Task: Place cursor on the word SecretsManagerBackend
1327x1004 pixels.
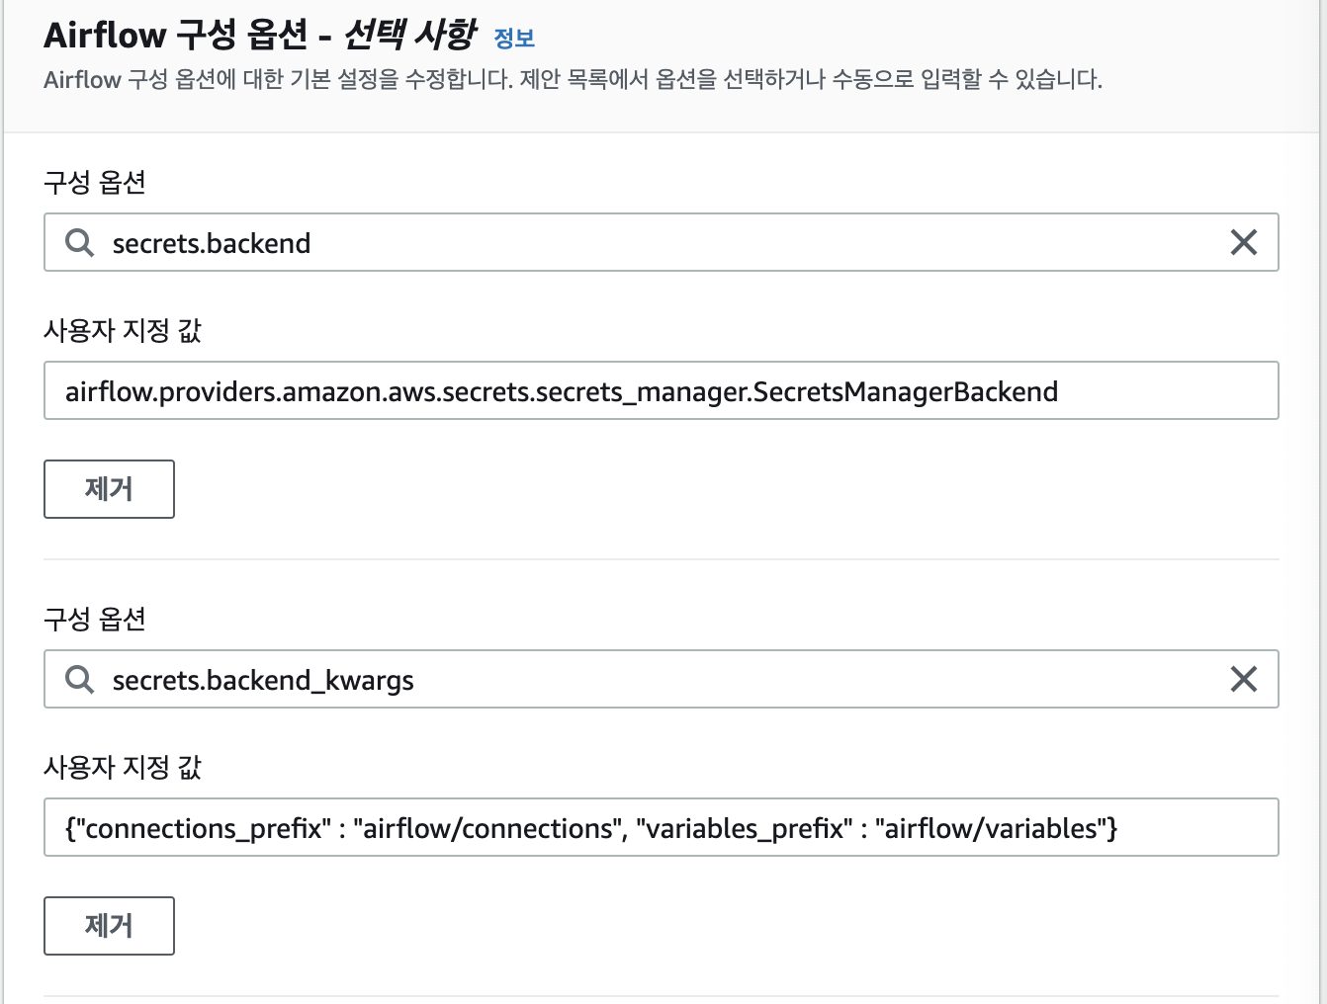Action: pos(905,391)
